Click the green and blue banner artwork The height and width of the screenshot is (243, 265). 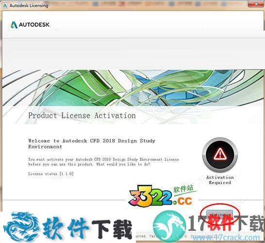(x=132, y=88)
